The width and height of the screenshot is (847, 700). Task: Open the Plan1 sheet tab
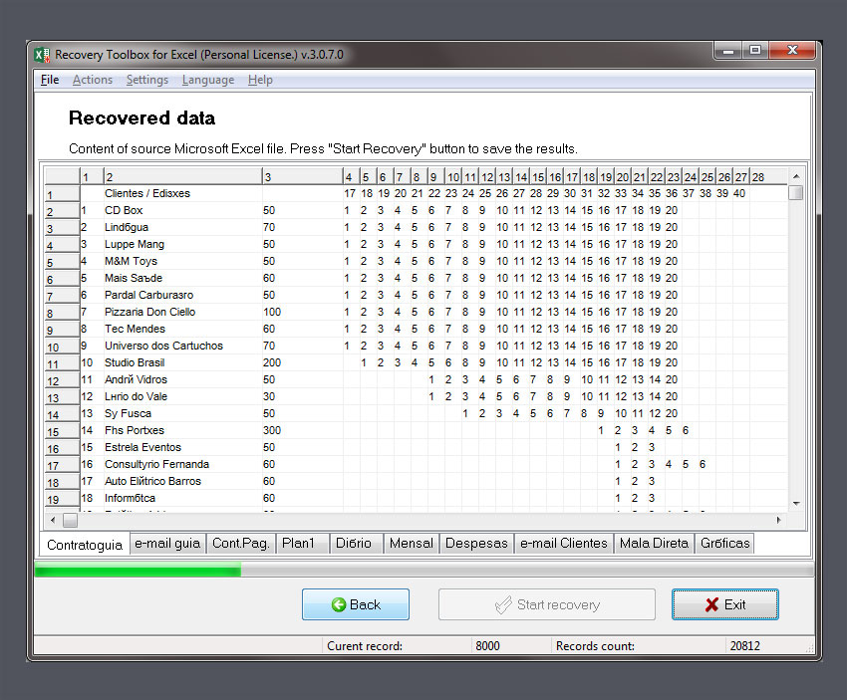pyautogui.click(x=302, y=543)
